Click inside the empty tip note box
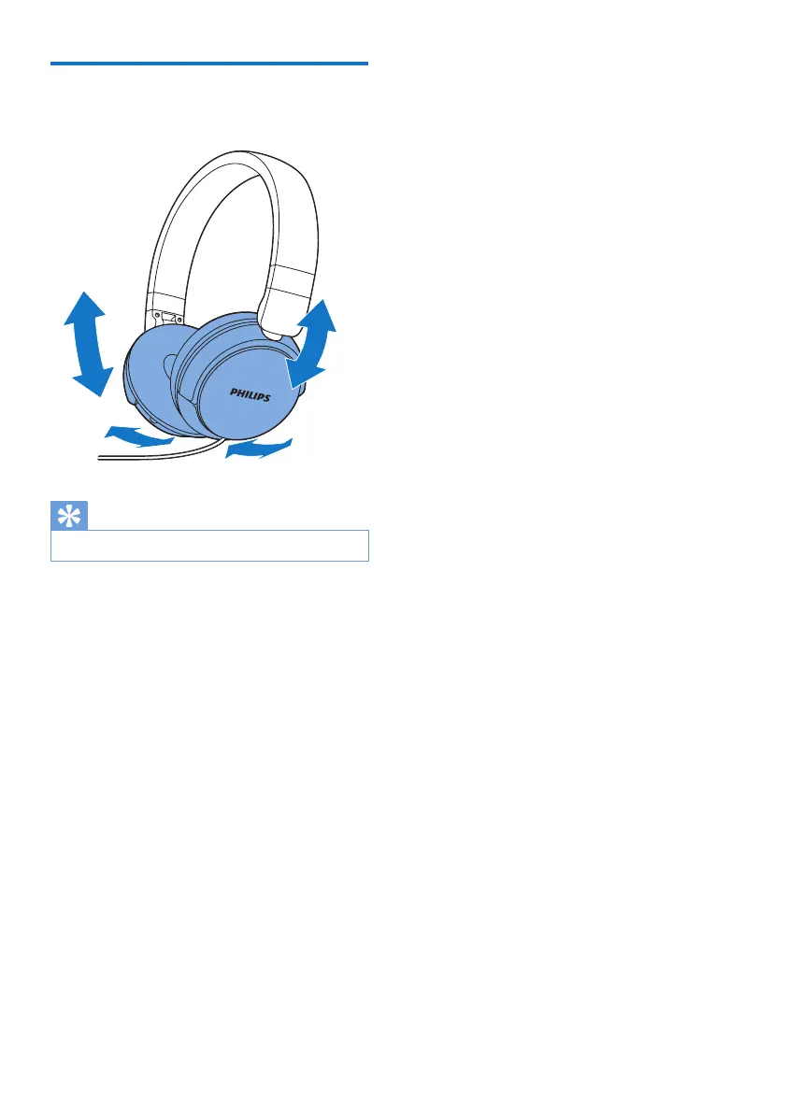 (x=210, y=545)
